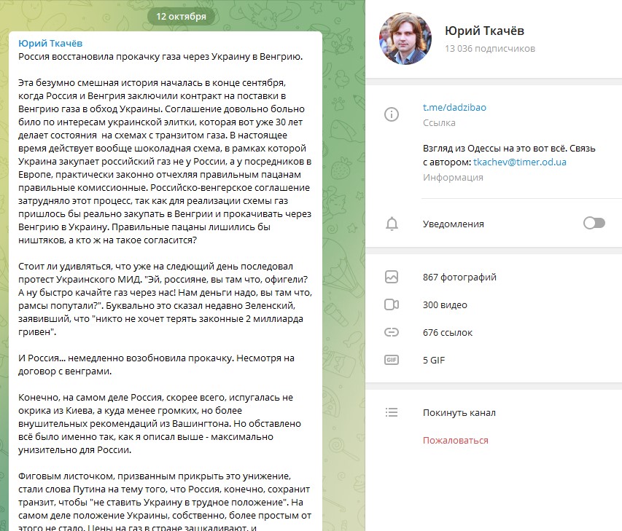Click the info circle icon
622x531 pixels.
pos(392,114)
